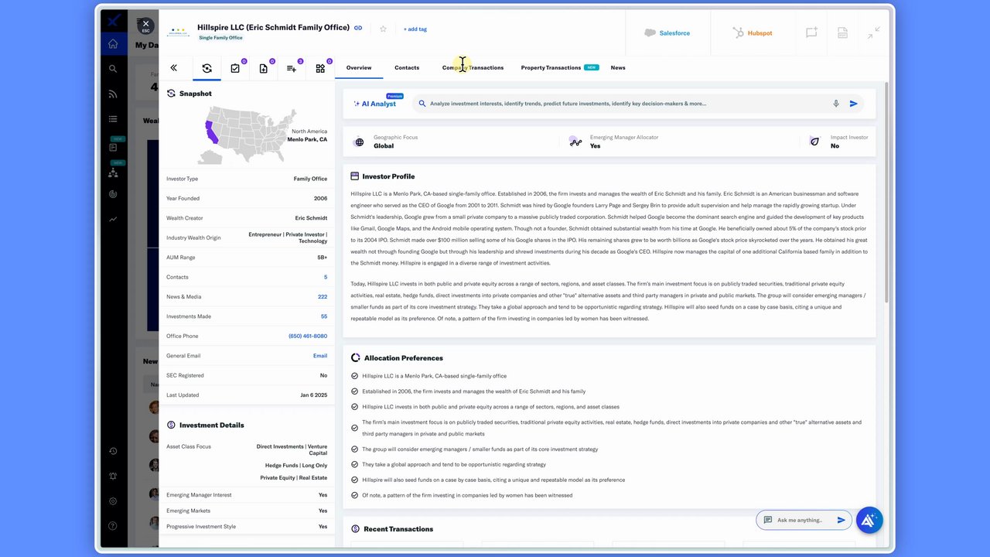Open Contacts count 5 link
990x557 pixels.
click(x=326, y=277)
